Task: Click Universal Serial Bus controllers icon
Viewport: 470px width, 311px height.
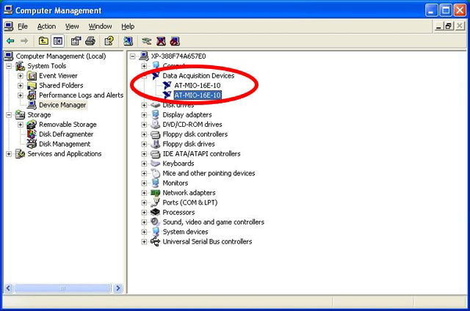Action: tap(156, 241)
